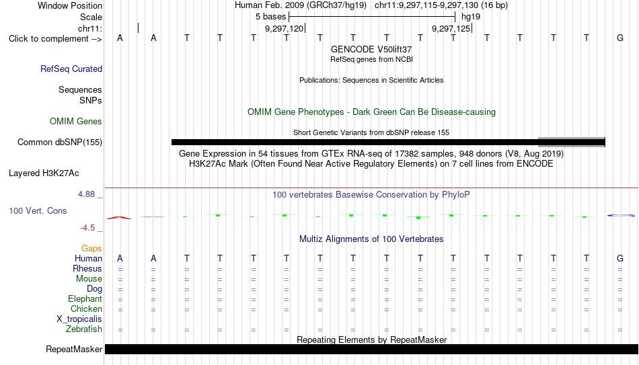This screenshot has width=639, height=365.
Task: Click the hg19 assembly label by scale
Action: [471, 17]
